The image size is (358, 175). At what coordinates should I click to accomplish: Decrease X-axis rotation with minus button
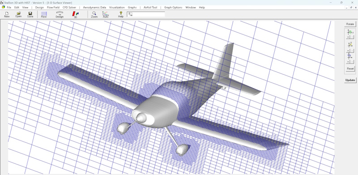[x=352, y=37]
